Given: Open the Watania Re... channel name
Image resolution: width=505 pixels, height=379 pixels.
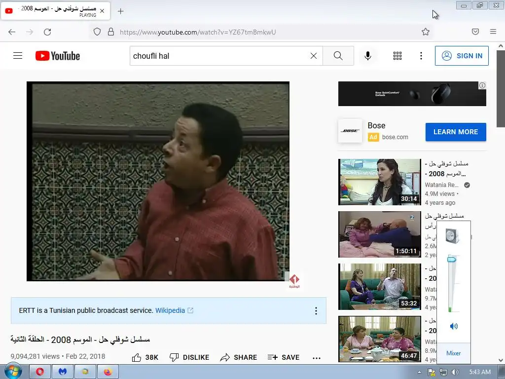Looking at the screenshot, I should tap(441, 185).
